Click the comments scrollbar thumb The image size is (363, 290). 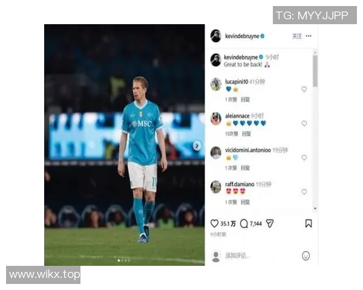pyautogui.click(x=315, y=71)
